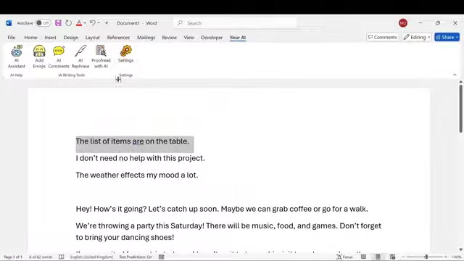Click the macro recording status icon
The width and height of the screenshot is (464, 261).
pos(161,257)
